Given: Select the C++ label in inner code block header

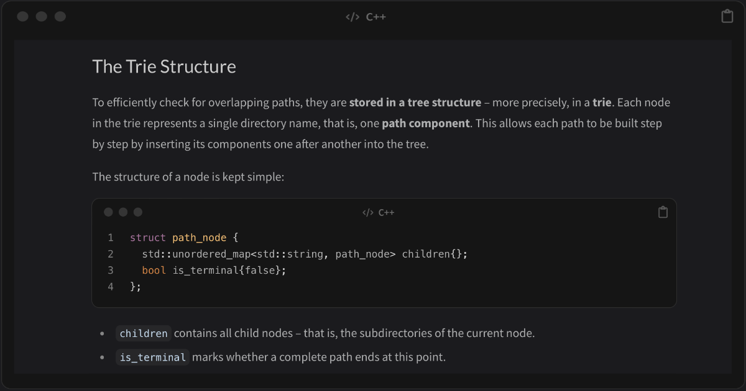Looking at the screenshot, I should pos(387,212).
